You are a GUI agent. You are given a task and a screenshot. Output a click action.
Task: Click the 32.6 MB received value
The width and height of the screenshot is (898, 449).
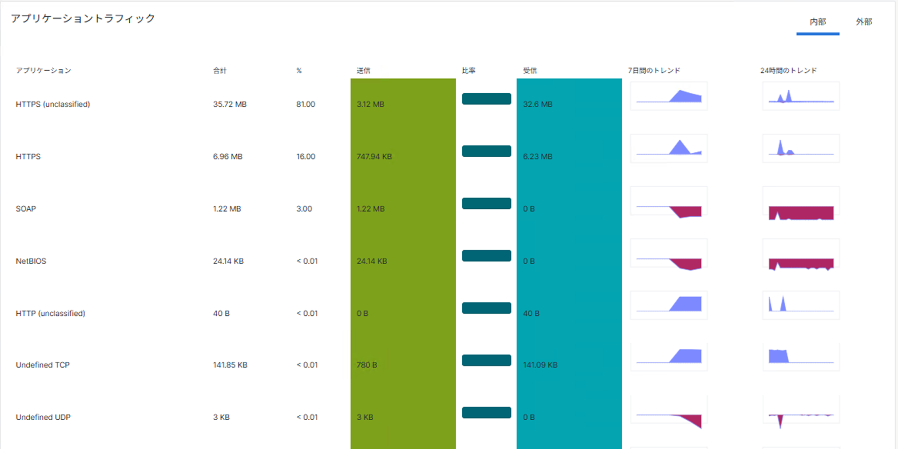tap(537, 104)
